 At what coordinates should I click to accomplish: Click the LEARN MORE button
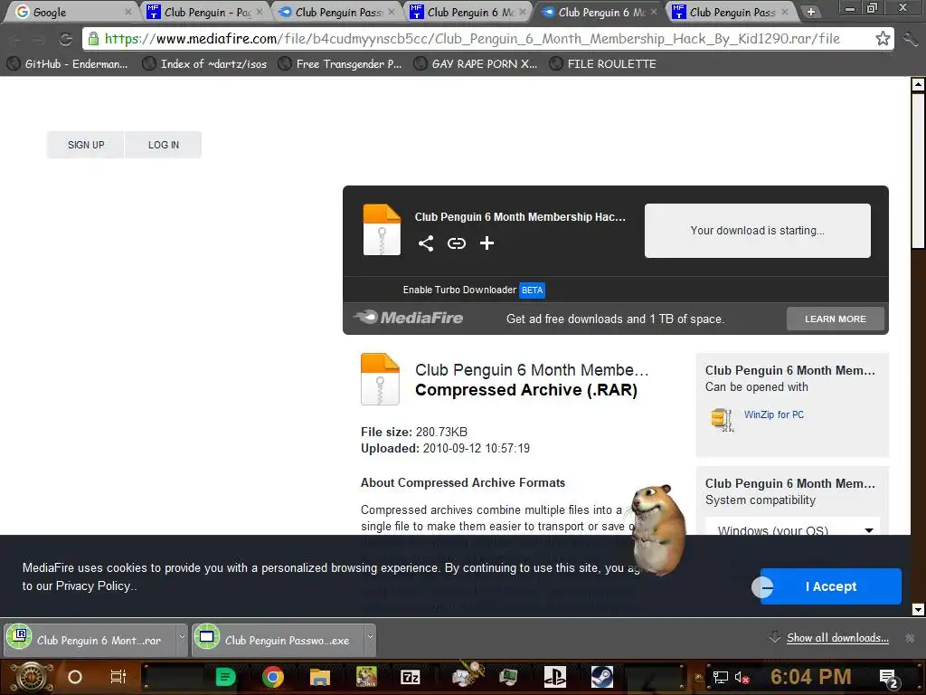835,319
